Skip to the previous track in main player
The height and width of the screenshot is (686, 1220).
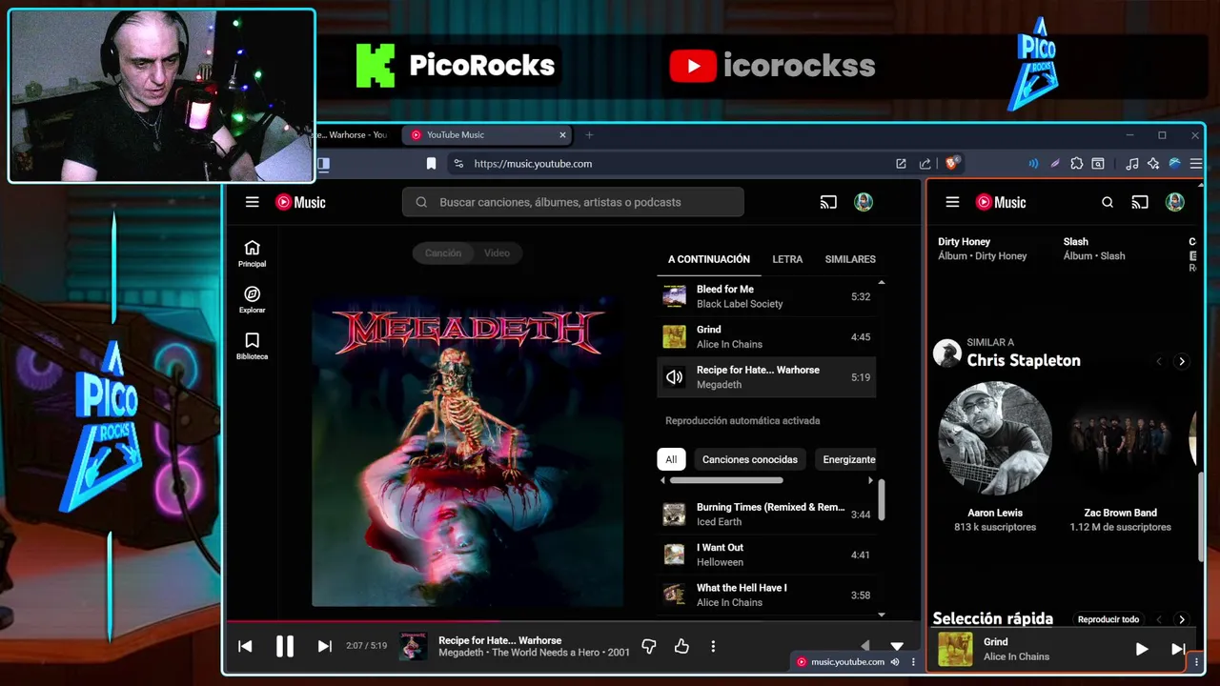tap(245, 646)
